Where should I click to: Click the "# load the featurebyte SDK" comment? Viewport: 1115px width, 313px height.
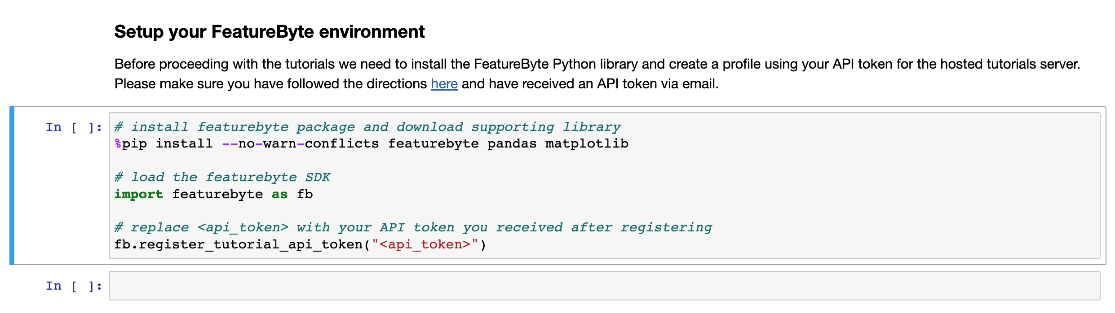[222, 178]
